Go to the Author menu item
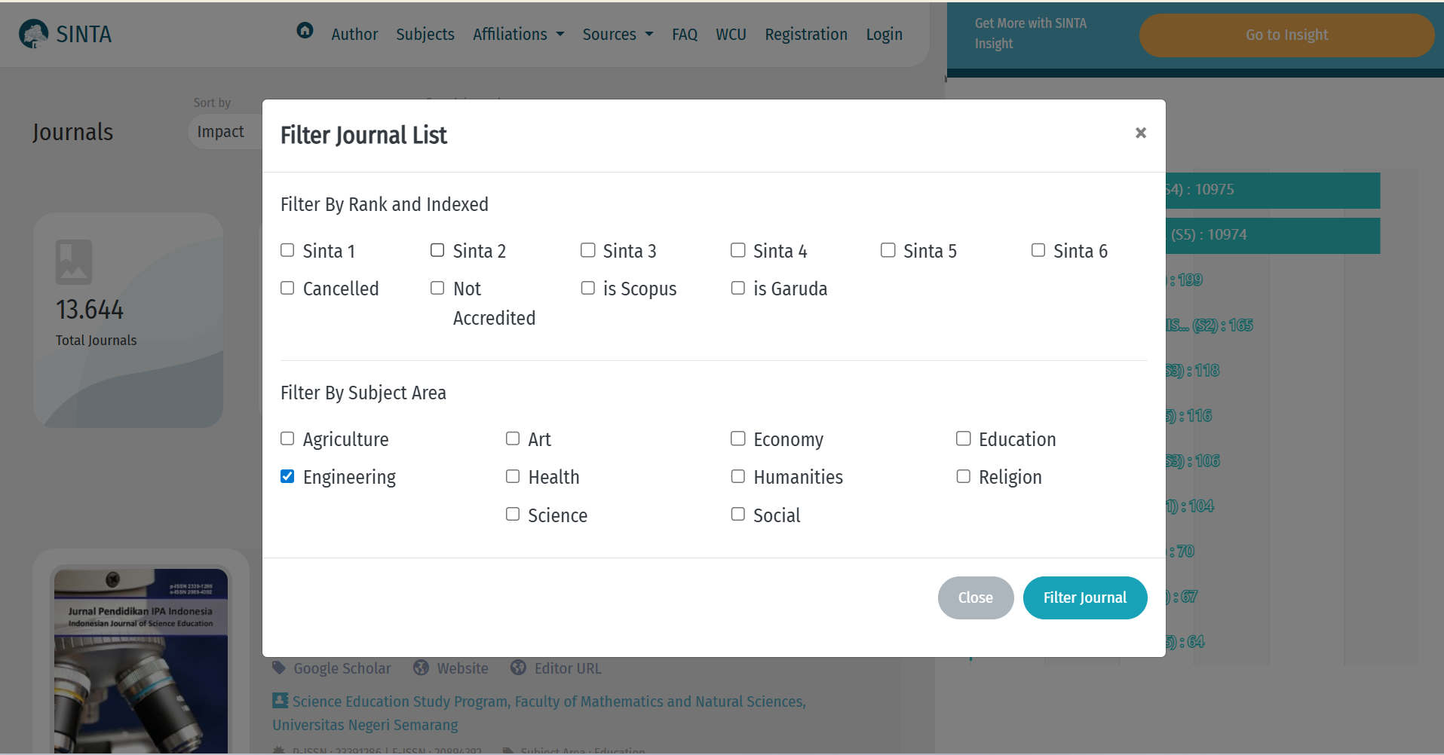Viewport: 1444px width, 755px height. (x=354, y=35)
